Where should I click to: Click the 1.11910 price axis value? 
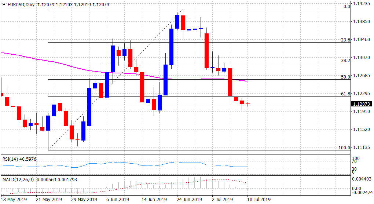tap(362, 112)
